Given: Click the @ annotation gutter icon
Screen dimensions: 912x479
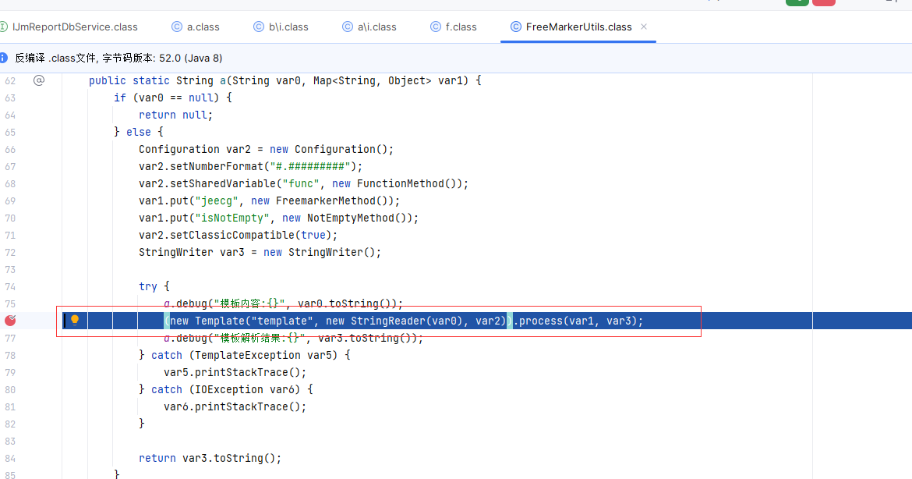Looking at the screenshot, I should click(39, 80).
